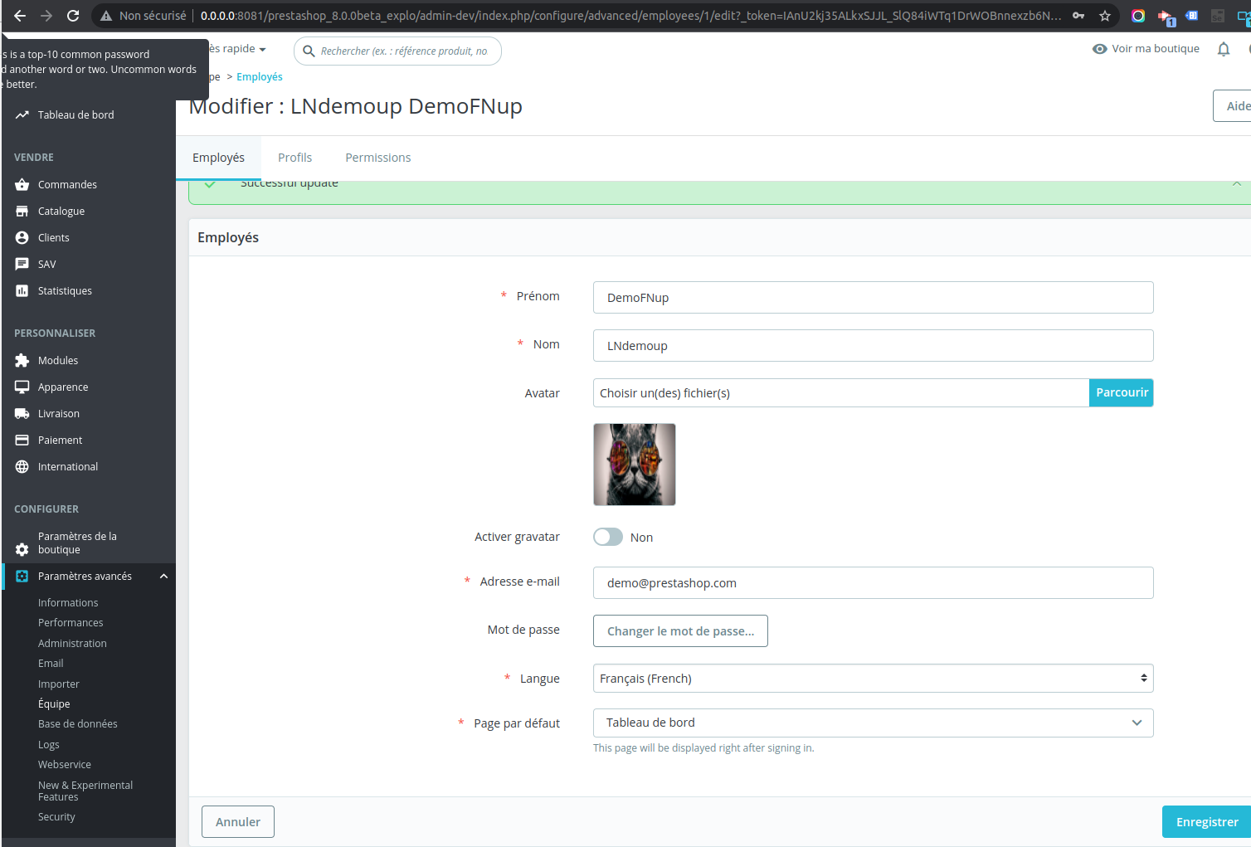Click the cat avatar thumbnail
Viewport: 1251px width, 847px height.
point(634,464)
